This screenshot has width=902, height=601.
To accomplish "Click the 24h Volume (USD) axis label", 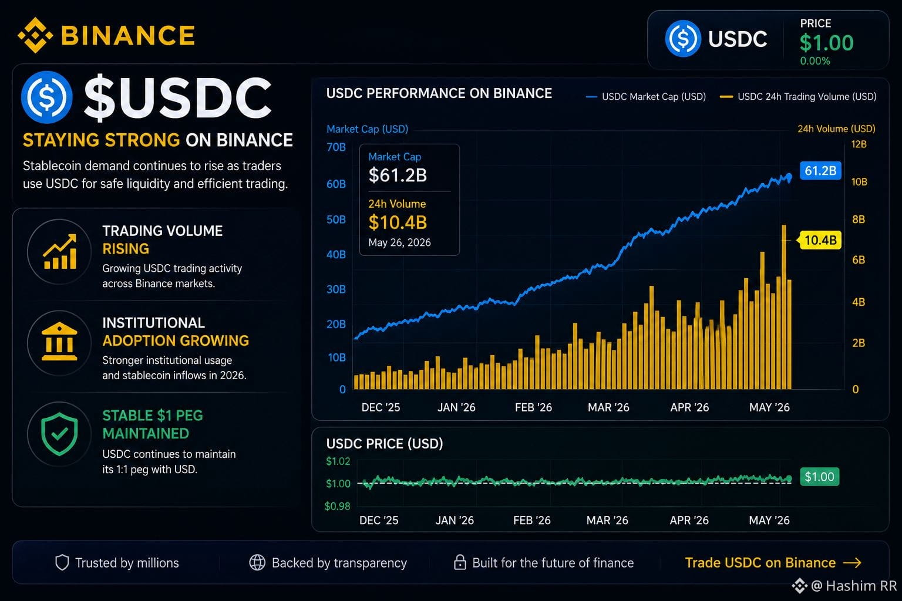I will click(836, 129).
